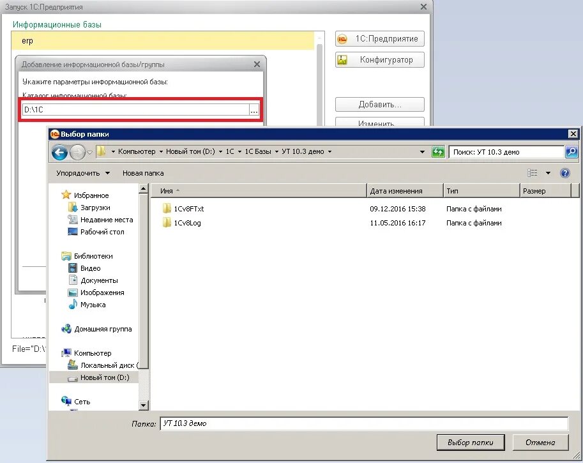583x463 pixels.
Task: Expand dropdown arrow before Компьютер breadcrumb
Action: (x=113, y=152)
